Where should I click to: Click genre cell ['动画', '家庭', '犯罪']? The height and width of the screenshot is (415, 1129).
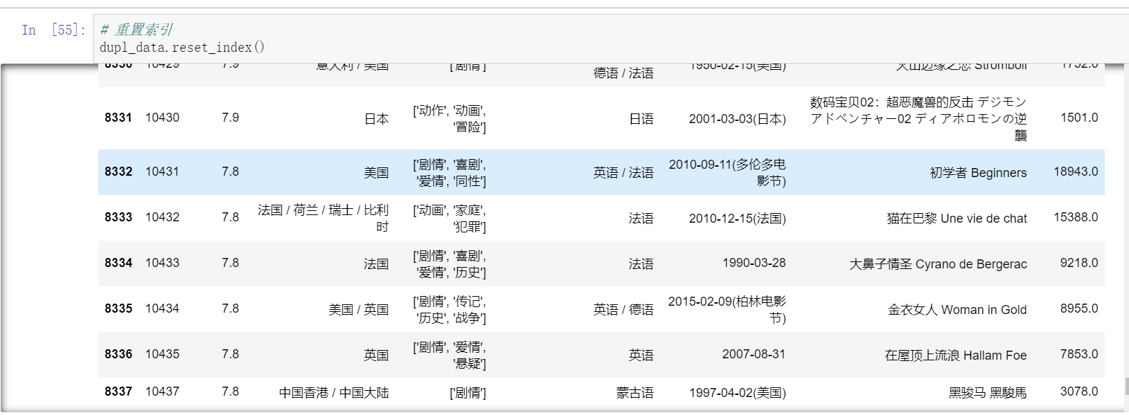coord(450,218)
